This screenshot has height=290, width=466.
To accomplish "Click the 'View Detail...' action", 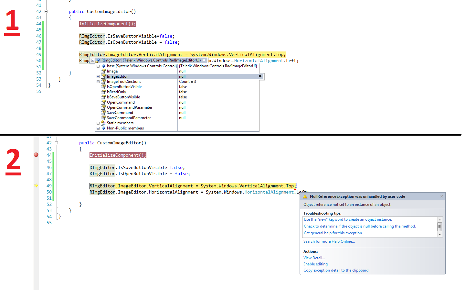I will click(314, 258).
